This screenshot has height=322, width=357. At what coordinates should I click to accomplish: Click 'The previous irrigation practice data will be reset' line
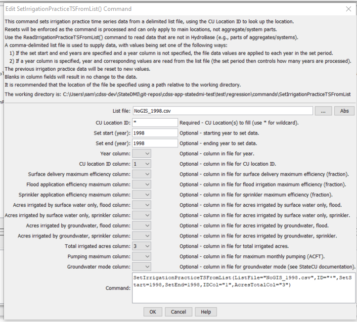[78, 69]
